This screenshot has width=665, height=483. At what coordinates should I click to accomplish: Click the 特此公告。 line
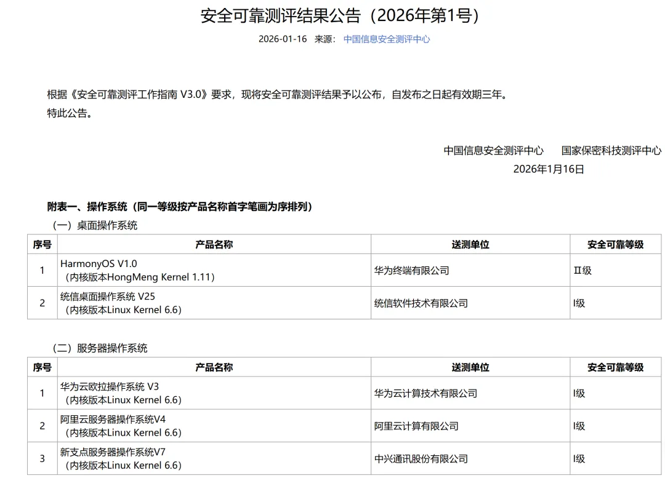click(x=70, y=113)
